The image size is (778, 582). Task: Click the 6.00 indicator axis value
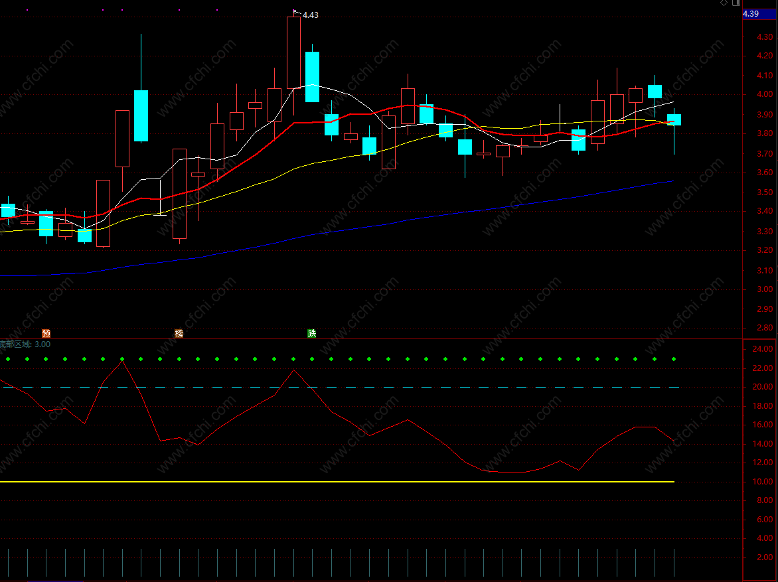[x=765, y=520]
